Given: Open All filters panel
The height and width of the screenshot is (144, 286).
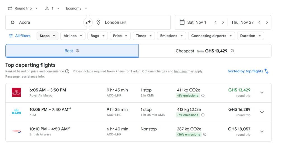Looking at the screenshot, I should coord(20,36).
